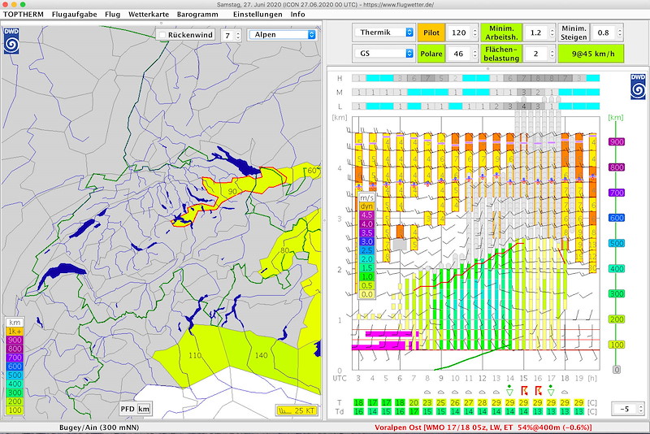Click the cumulus cloud symbol at 10 UTC
The height and width of the screenshot is (434, 650).
click(x=455, y=392)
